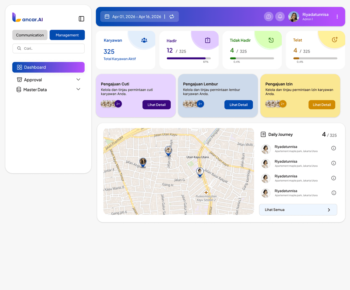Click the 2+ badge in Pengajuan Lembur
The width and height of the screenshot is (350, 290).
pos(200,104)
